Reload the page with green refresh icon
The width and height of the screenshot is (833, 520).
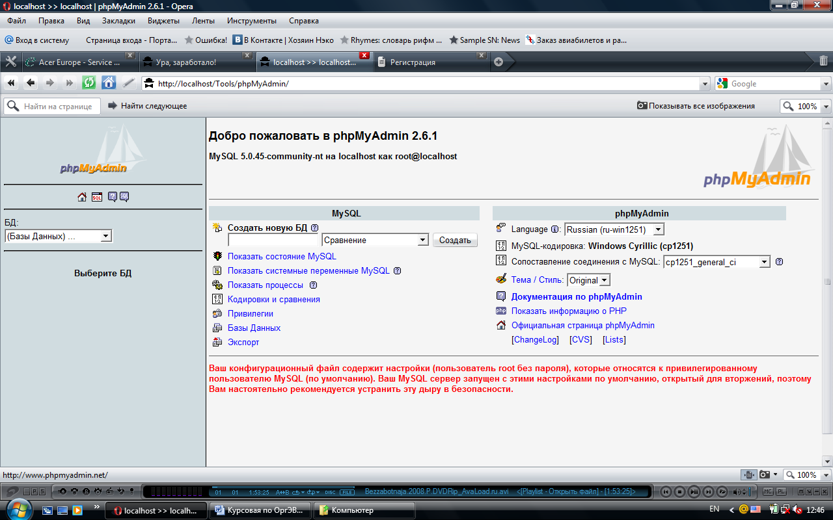(89, 83)
